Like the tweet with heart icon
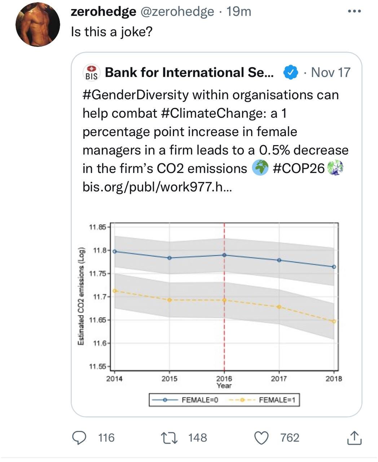378x462 pixels. point(262,438)
